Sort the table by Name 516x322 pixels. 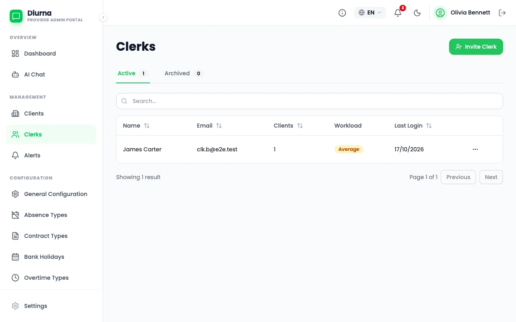pos(136,126)
